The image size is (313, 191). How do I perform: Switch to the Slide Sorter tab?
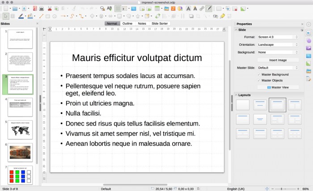coord(160,23)
